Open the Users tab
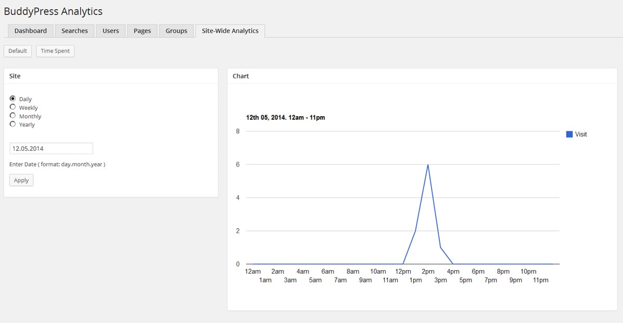Screen dimensions: 623x323 pos(111,31)
